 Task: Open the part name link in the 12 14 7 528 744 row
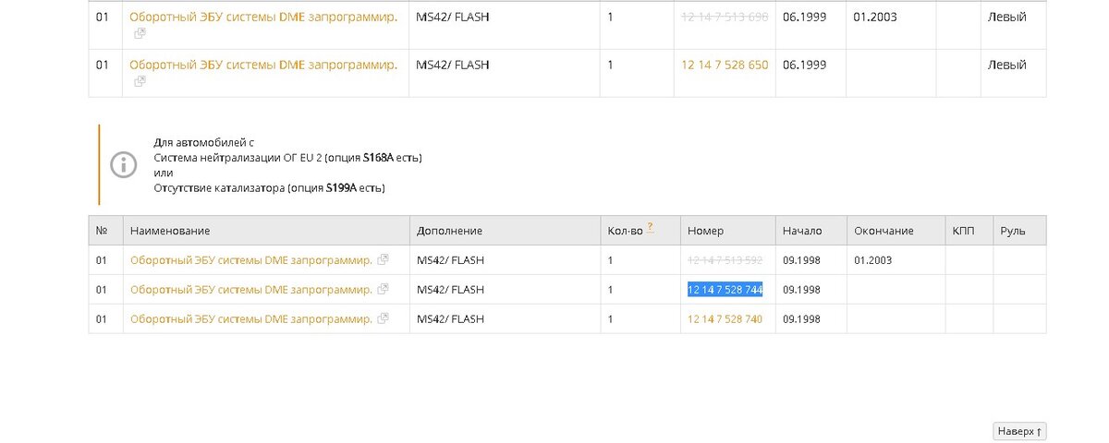pyautogui.click(x=250, y=290)
